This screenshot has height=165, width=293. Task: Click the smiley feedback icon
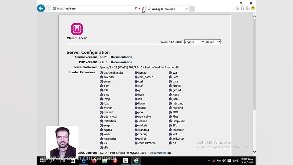[253, 8]
